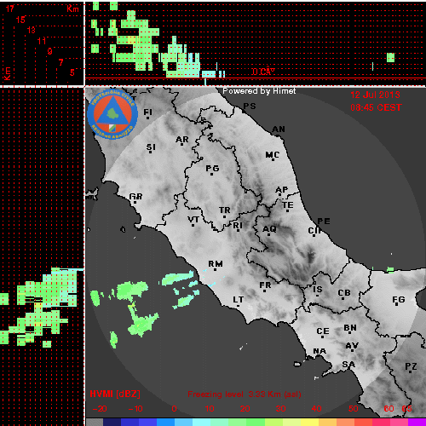Click the TR city label

(x=225, y=210)
